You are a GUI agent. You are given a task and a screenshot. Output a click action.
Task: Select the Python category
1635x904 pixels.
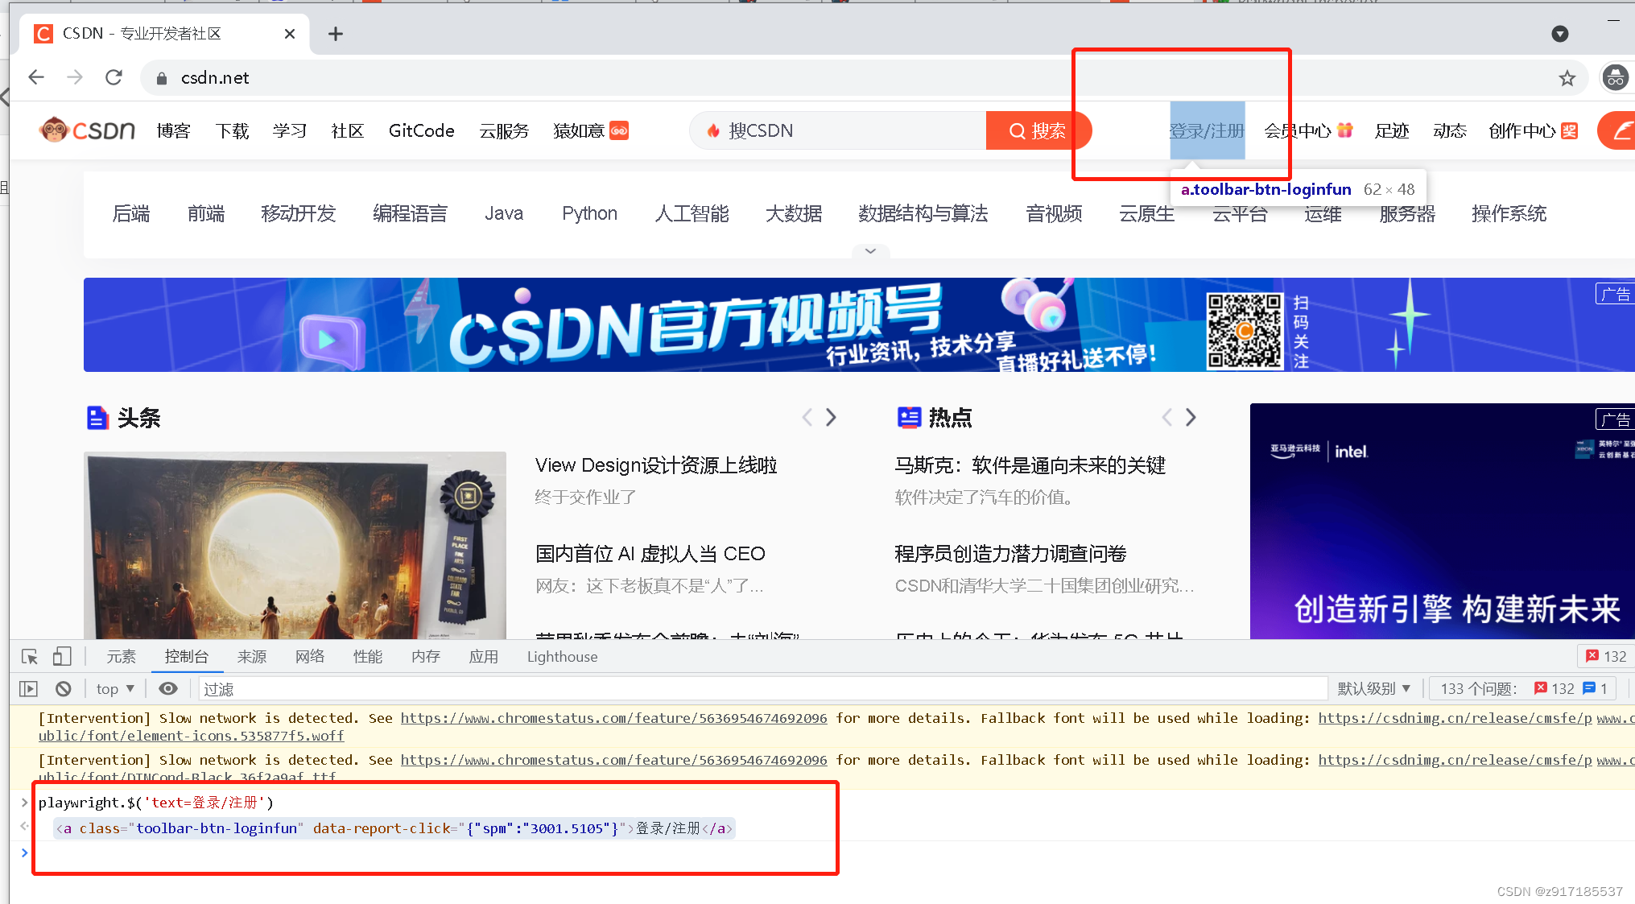[590, 213]
